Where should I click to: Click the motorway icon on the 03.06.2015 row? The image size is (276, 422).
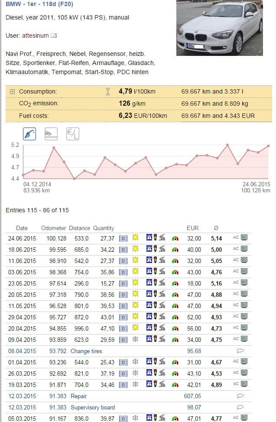pyautogui.click(x=149, y=272)
